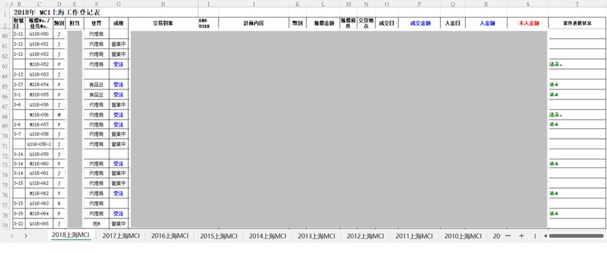Select row 79 header

(5, 225)
